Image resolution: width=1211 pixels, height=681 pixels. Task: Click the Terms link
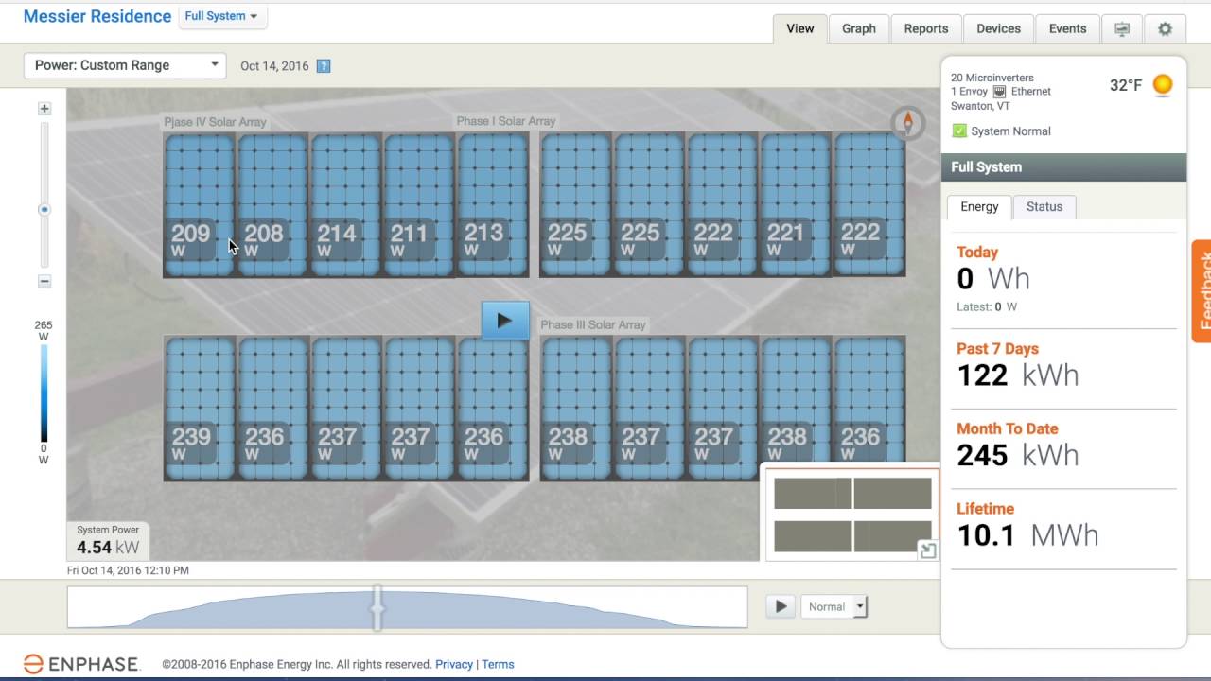click(x=498, y=665)
